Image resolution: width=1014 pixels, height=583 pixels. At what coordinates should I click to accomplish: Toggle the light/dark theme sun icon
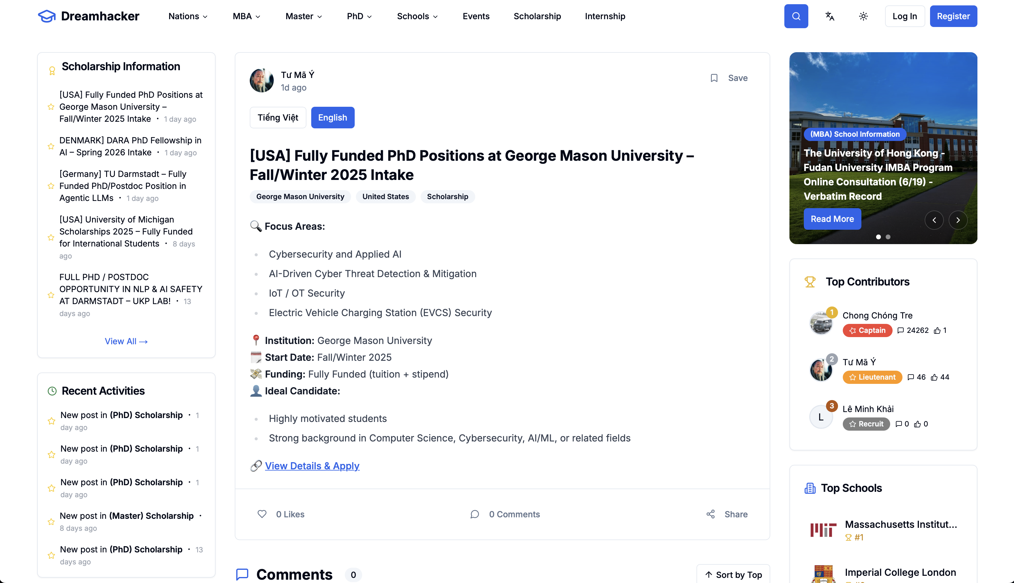[863, 16]
